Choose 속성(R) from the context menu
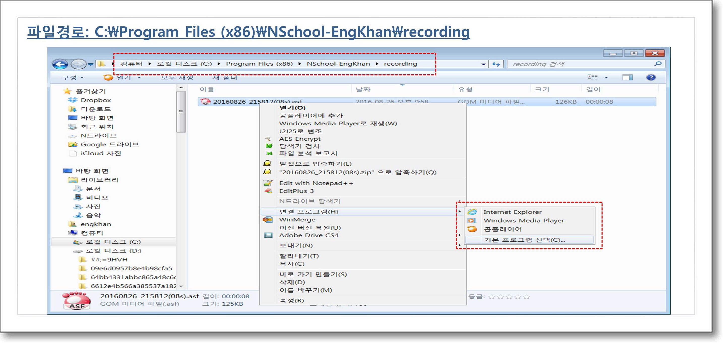The image size is (723, 343). coord(291,301)
